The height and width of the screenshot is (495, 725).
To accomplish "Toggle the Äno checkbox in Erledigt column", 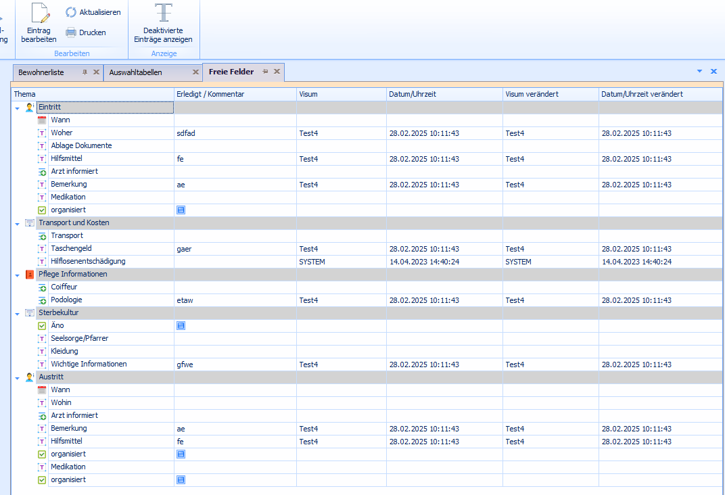I will click(x=181, y=326).
